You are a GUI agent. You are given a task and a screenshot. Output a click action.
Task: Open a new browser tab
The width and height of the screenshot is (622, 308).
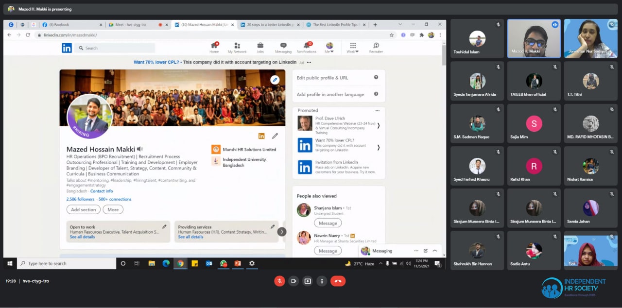coord(375,25)
